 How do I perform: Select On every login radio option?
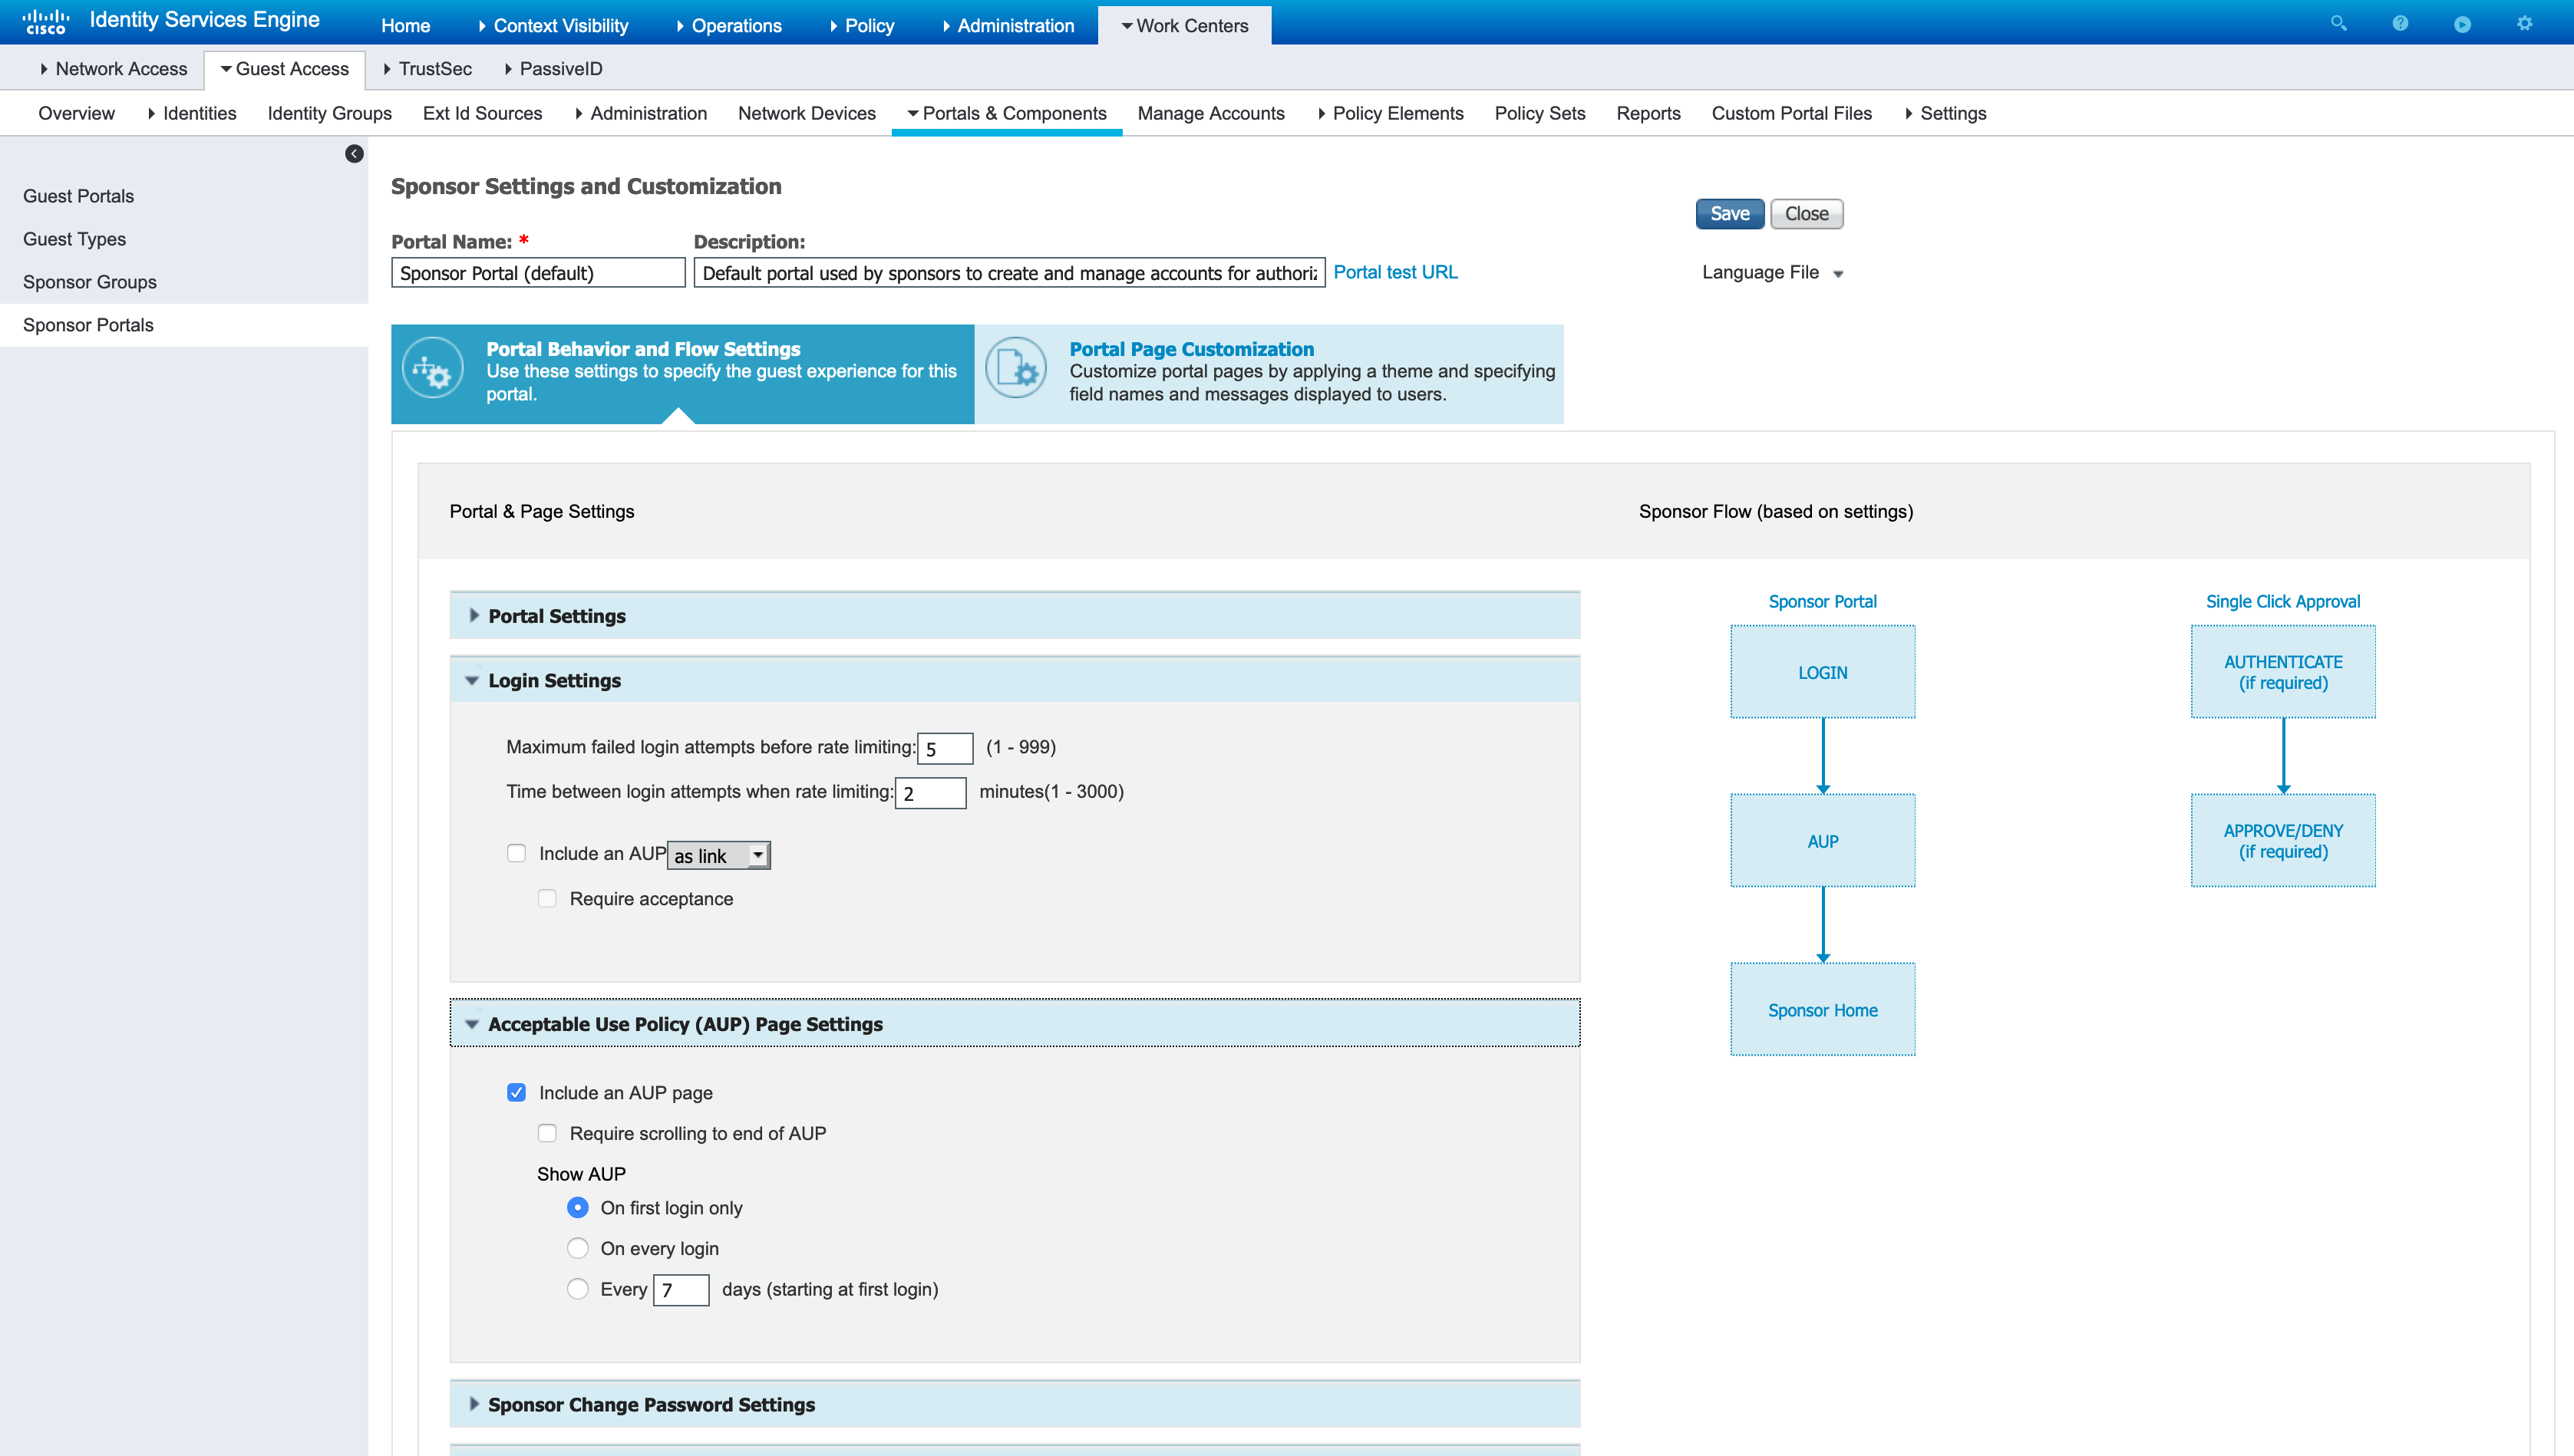coord(577,1248)
